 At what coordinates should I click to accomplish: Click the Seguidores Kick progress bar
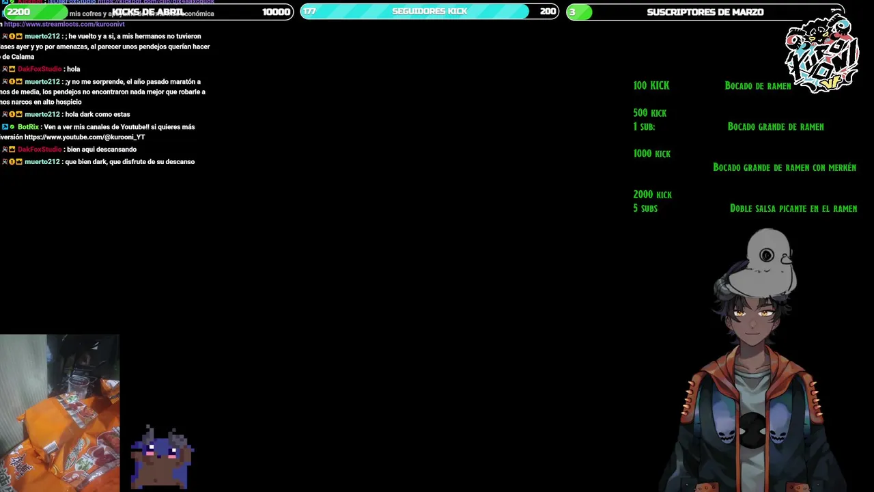click(x=429, y=12)
